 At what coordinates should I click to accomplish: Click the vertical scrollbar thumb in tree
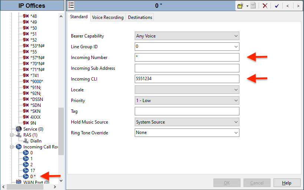pos(61,131)
